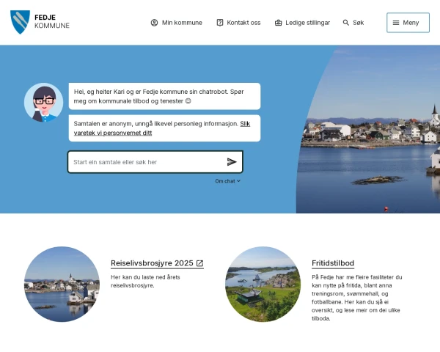Click the magnifying glass search icon
Screen dimensions: 440x352
pyautogui.click(x=345, y=23)
